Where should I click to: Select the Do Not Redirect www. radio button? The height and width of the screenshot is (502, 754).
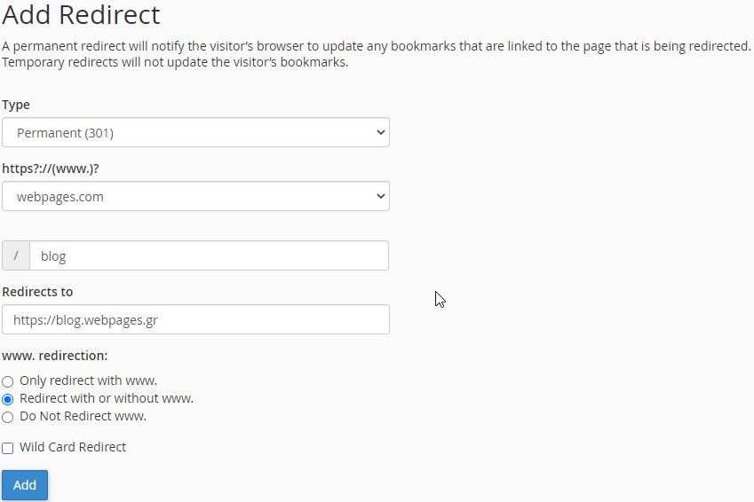coord(8,417)
